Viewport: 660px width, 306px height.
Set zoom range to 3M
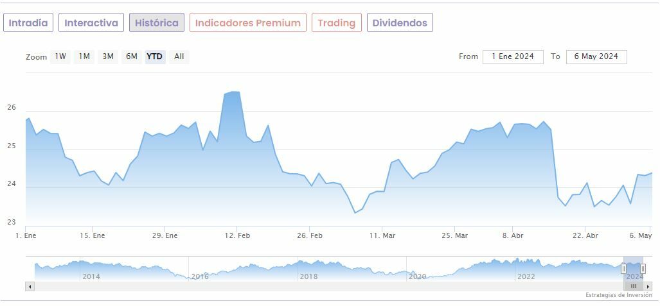[108, 56]
